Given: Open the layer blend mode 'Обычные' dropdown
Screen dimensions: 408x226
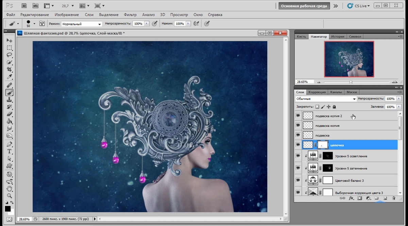Looking at the screenshot, I should pos(326,99).
